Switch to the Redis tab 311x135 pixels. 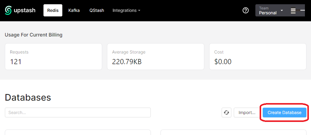pyautogui.click(x=53, y=10)
